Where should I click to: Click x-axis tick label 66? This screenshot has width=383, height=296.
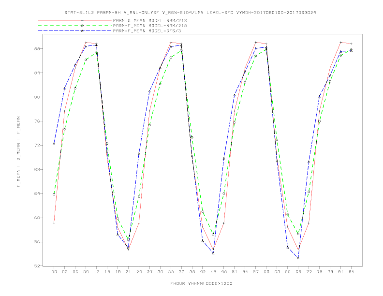288,272
